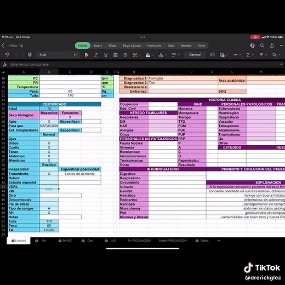Open the Formulas ribbon tab
The width and height of the screenshot is (285, 285).
click(x=154, y=45)
